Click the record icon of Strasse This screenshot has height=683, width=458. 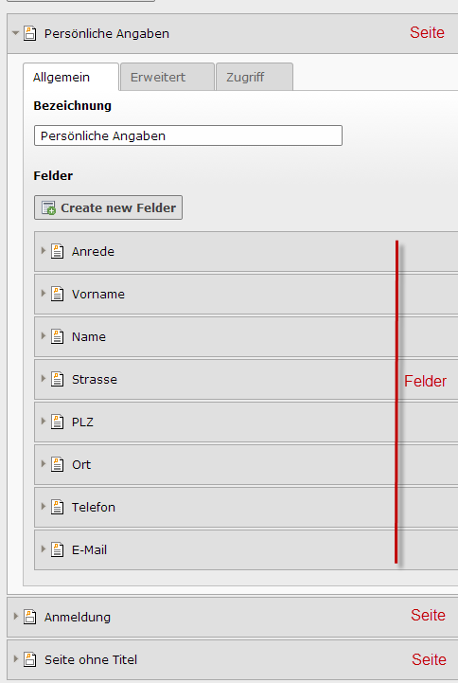pos(58,380)
